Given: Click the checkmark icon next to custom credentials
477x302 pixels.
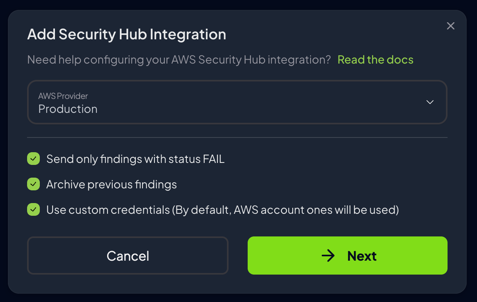Looking at the screenshot, I should (33, 209).
